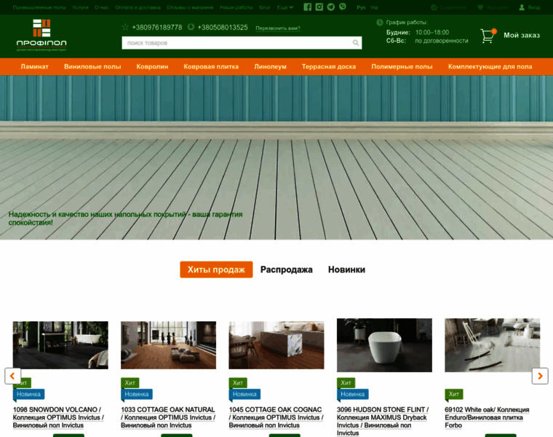Click the 1045 COTTAGE OAK COGNAC product title

click(x=276, y=417)
